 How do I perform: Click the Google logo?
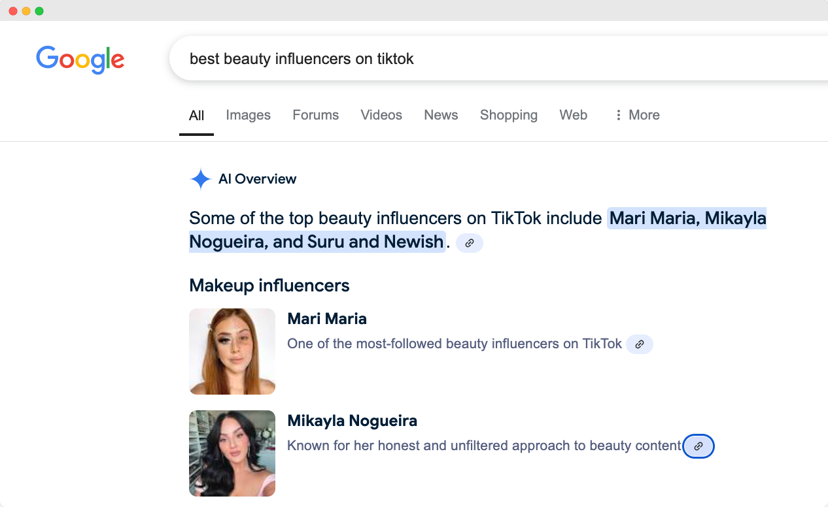80,59
